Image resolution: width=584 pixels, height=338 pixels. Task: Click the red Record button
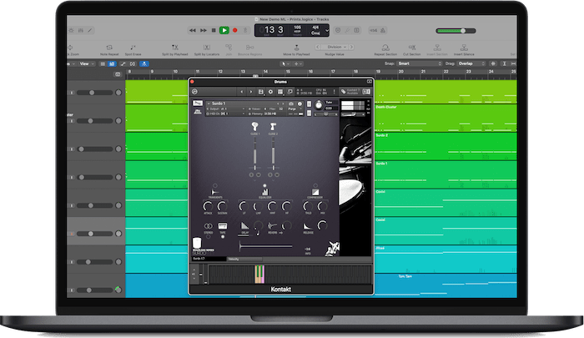point(235,31)
